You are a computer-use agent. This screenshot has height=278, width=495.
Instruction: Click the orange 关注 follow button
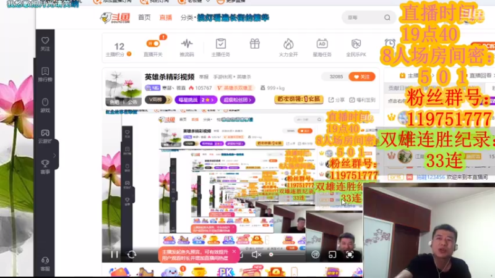pos(362,77)
